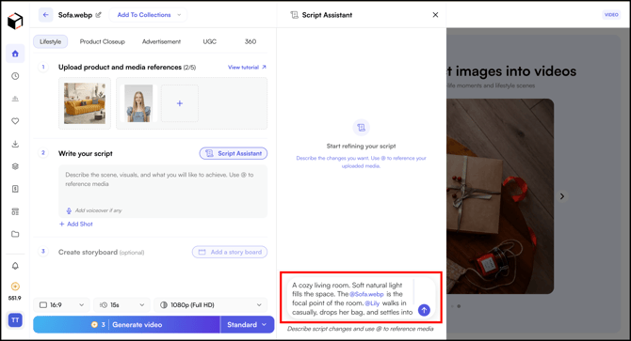Open the View tutorial link
631x341 pixels.
pos(247,68)
